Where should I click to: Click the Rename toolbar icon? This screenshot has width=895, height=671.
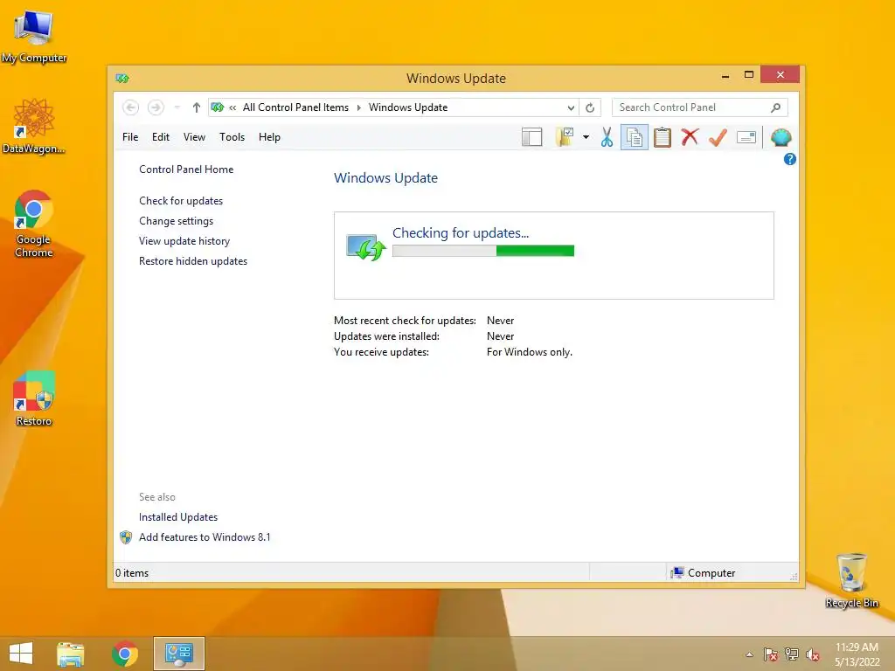pyautogui.click(x=746, y=137)
